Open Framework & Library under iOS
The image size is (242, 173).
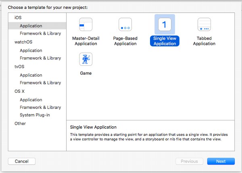[40, 33]
